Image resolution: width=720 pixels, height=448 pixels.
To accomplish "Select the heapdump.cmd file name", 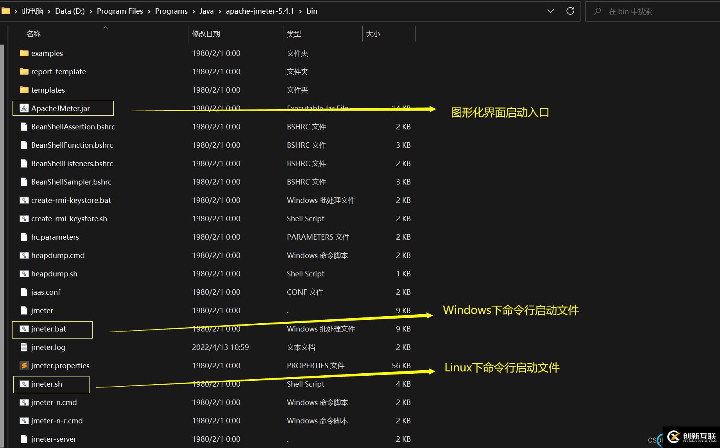I will click(x=58, y=255).
